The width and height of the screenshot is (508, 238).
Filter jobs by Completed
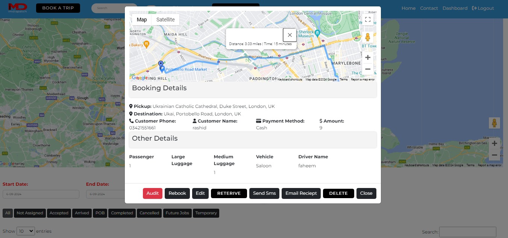point(122,213)
